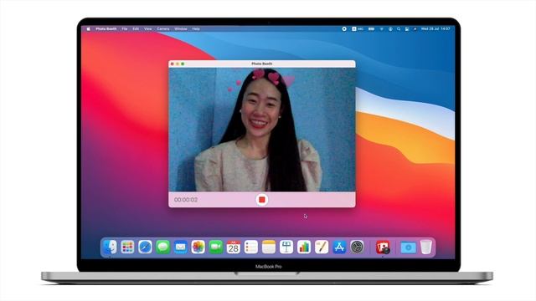Image resolution: width=536 pixels, height=301 pixels.
Task: Open FaceTime from the Dock
Action: pyautogui.click(x=216, y=247)
